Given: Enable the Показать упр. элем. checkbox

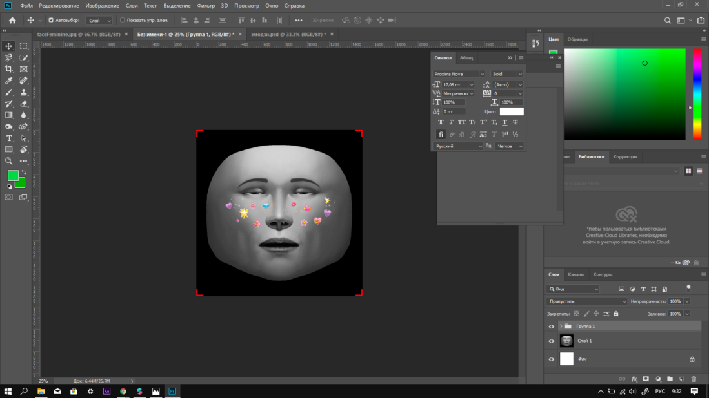Looking at the screenshot, I should 123,20.
